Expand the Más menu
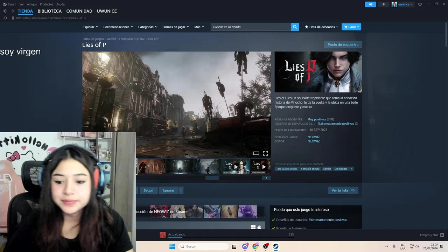448x252 pixels. (199, 27)
